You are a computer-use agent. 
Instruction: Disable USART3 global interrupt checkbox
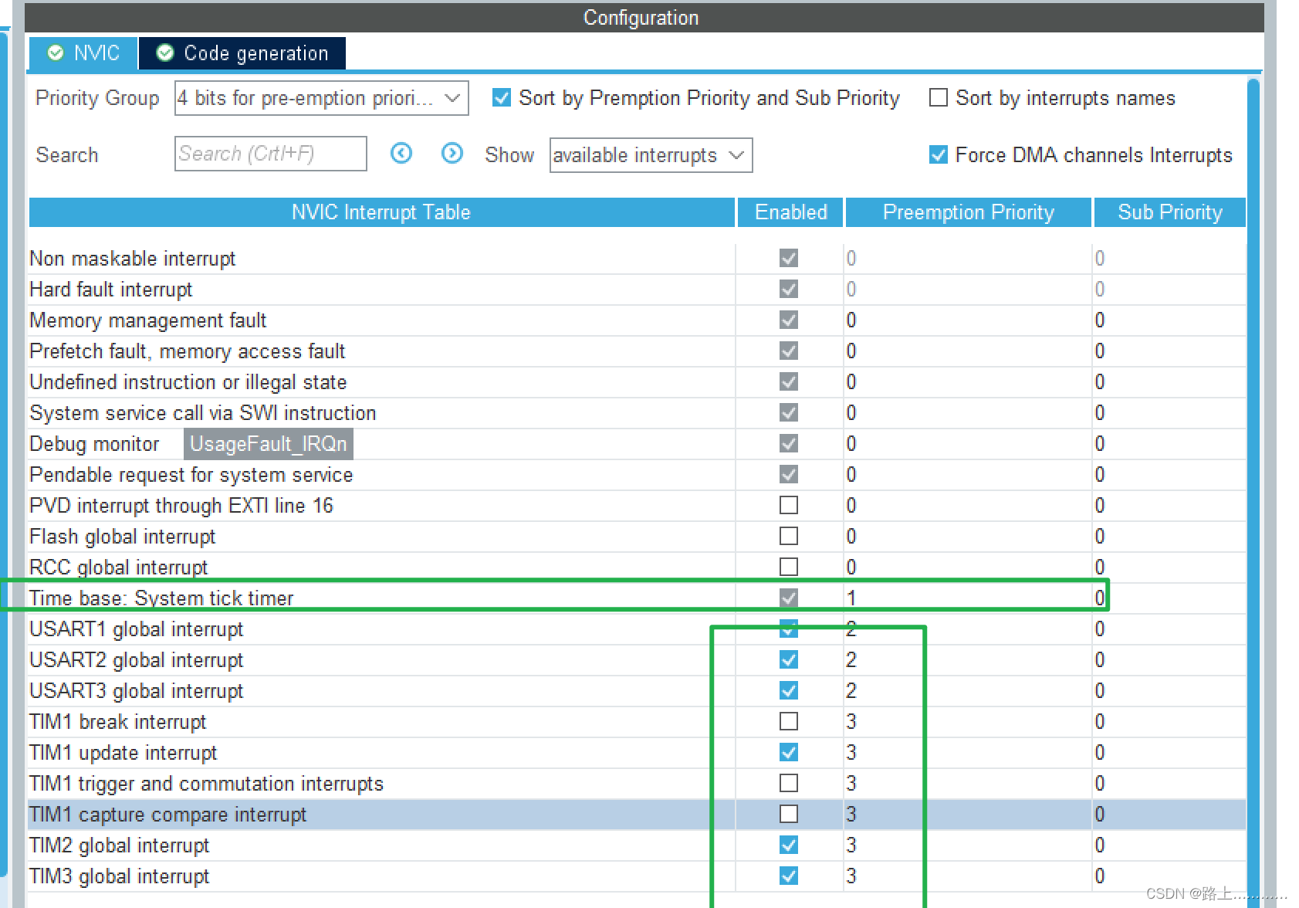tap(789, 690)
